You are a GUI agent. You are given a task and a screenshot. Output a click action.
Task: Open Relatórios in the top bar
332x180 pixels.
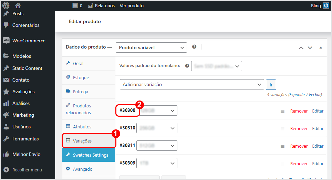tap(101, 6)
